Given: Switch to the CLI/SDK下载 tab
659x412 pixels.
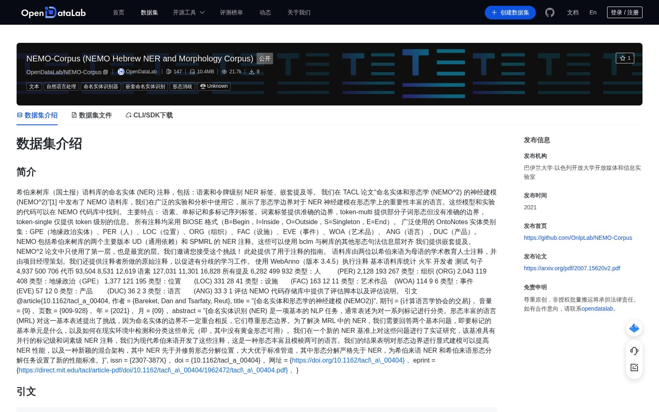Looking at the screenshot, I should click(149, 115).
